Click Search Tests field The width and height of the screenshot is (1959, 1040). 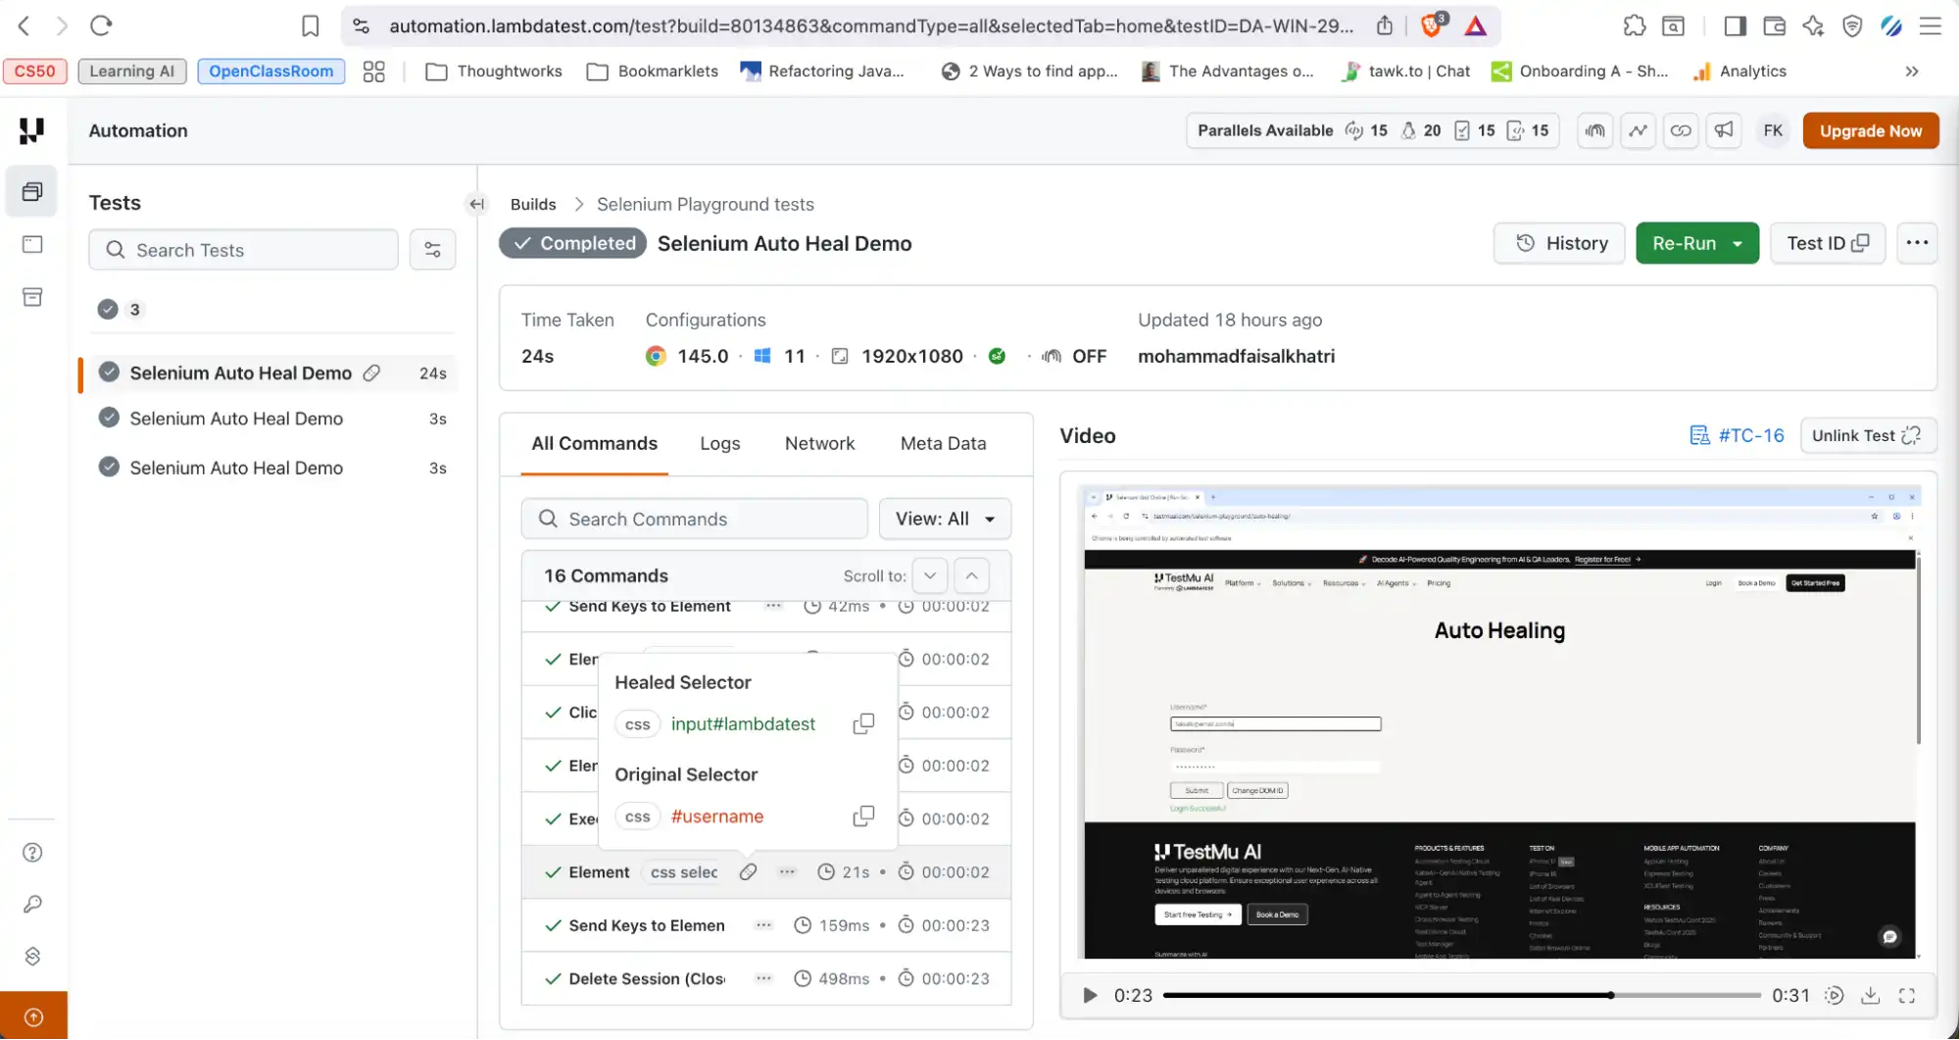point(243,250)
